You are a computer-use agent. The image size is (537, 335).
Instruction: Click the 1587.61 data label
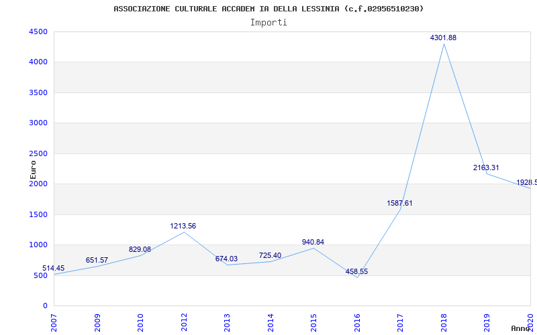tap(399, 204)
